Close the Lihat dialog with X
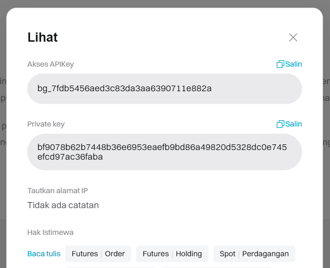The height and width of the screenshot is (268, 330). (x=293, y=37)
